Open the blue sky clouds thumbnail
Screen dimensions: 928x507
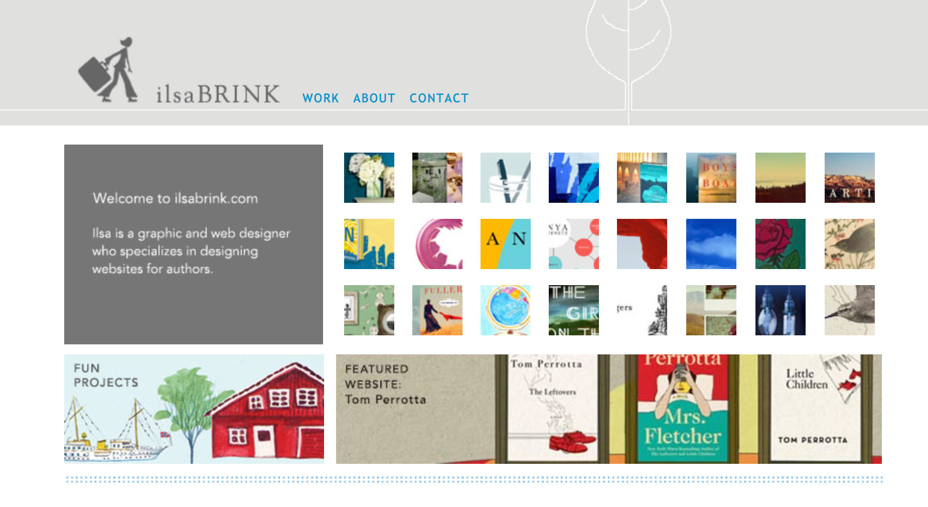[x=711, y=244]
